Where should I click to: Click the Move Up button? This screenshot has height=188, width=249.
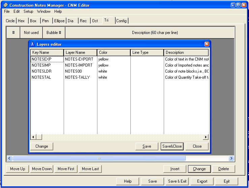point(18,169)
